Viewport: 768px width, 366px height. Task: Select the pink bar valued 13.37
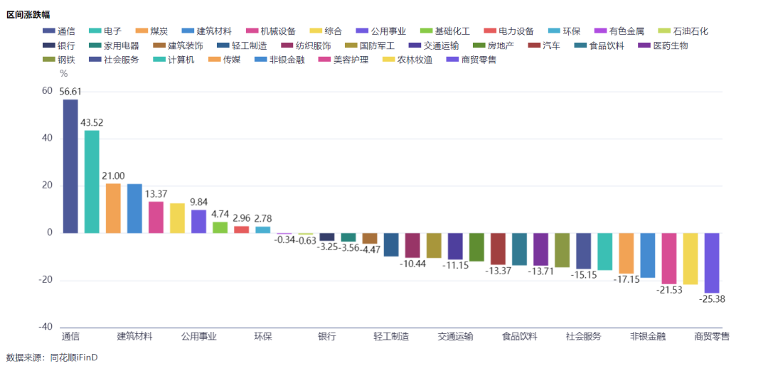[156, 217]
